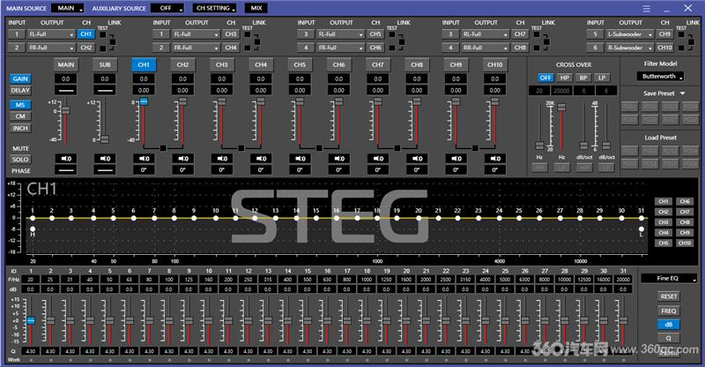Open the L-Subwoofer output dropdown
The width and height of the screenshot is (705, 367).
[630, 34]
